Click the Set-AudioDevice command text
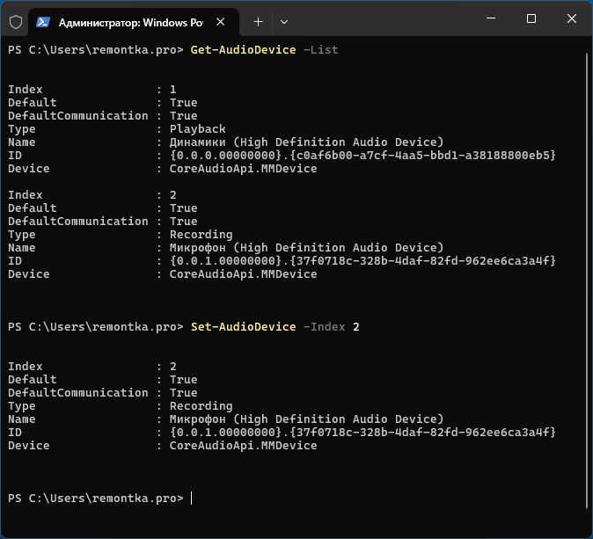 pyautogui.click(x=243, y=327)
